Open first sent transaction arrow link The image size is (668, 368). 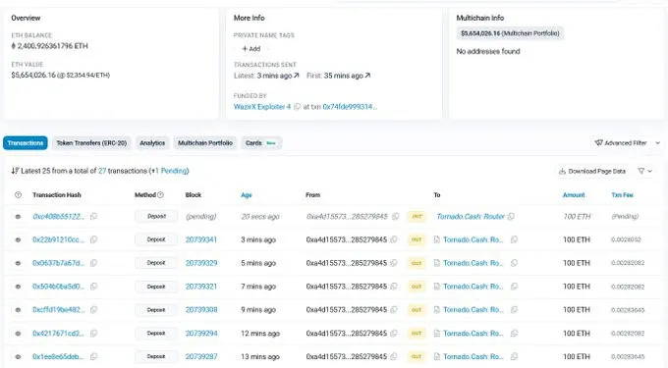(x=367, y=76)
